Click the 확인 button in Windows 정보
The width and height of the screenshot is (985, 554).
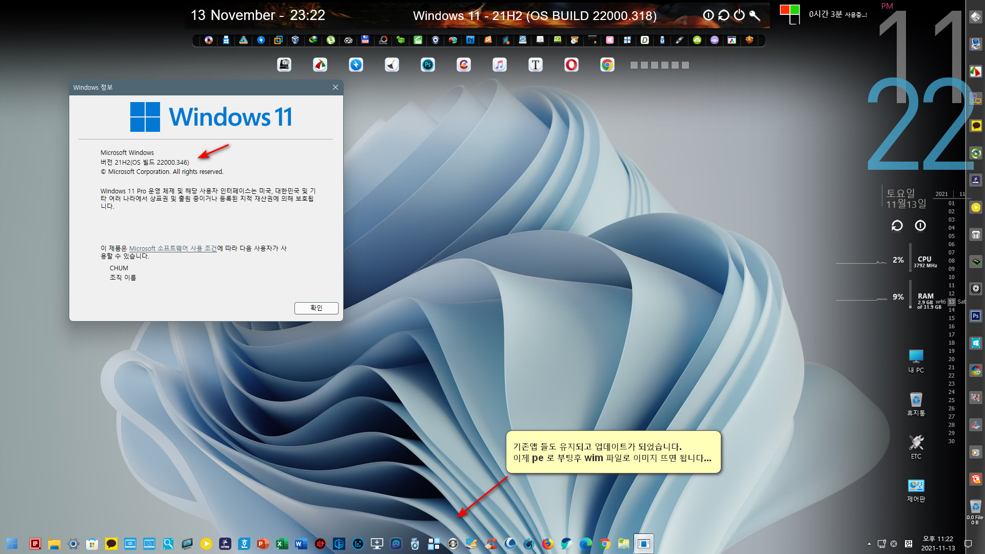point(316,308)
